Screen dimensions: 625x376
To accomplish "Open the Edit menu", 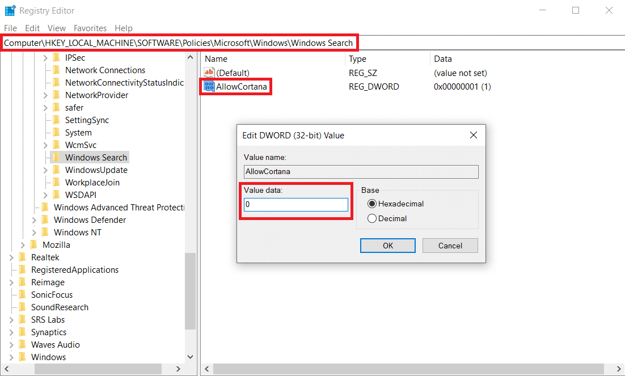I will 32,28.
